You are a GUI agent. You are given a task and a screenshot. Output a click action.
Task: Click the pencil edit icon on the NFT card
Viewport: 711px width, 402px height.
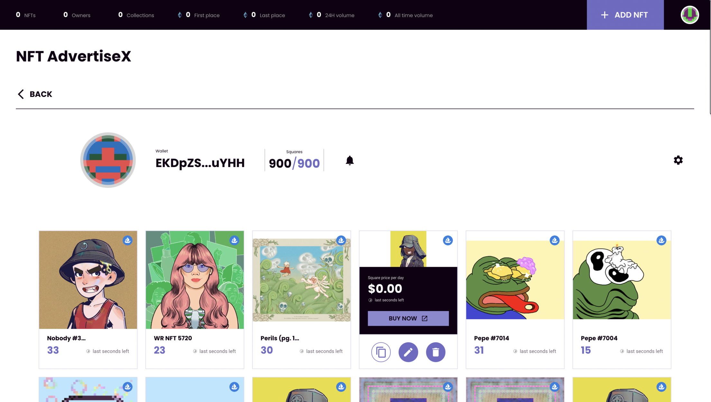click(x=408, y=352)
